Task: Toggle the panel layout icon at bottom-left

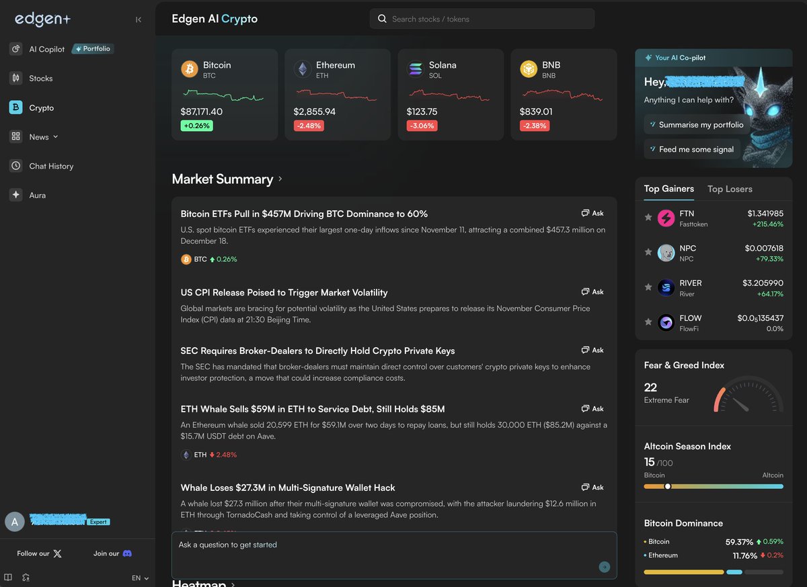Action: click(8, 577)
